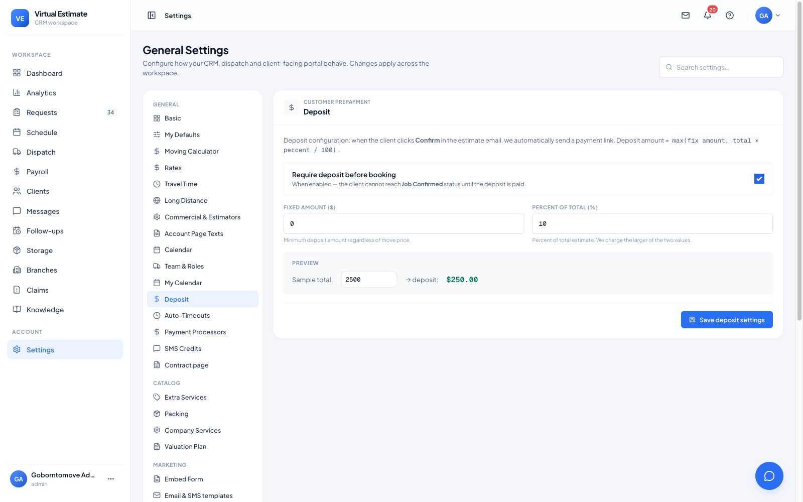Save deposit settings
This screenshot has height=502, width=803.
click(727, 320)
